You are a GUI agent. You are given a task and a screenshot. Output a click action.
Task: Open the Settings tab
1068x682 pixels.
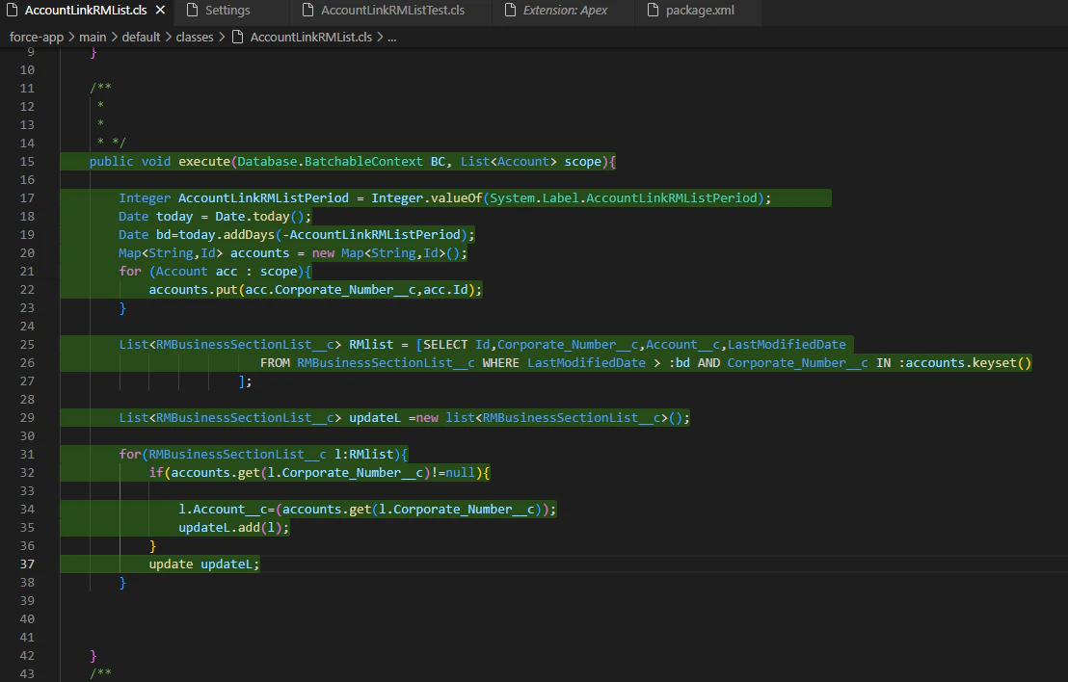227,11
